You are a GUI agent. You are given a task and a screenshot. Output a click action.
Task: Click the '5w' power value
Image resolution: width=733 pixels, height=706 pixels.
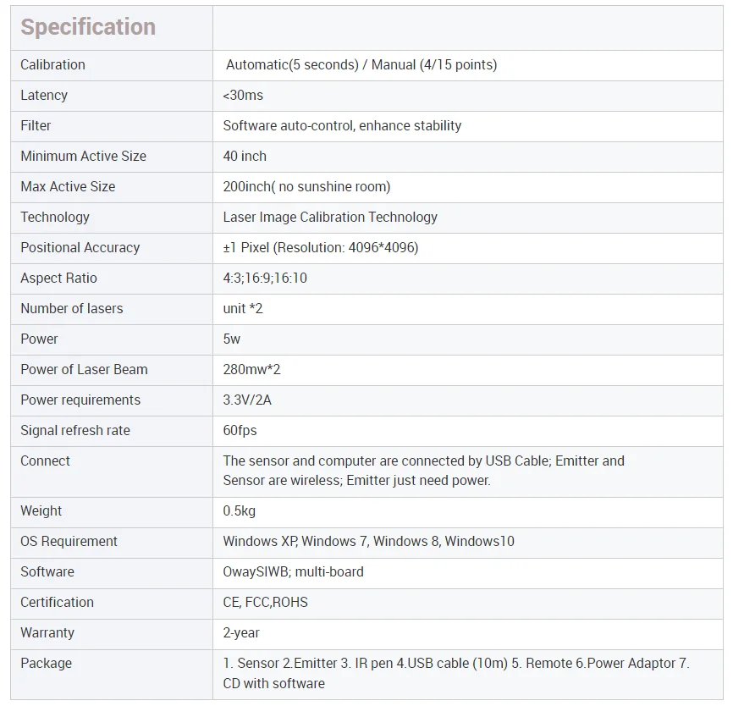point(232,339)
